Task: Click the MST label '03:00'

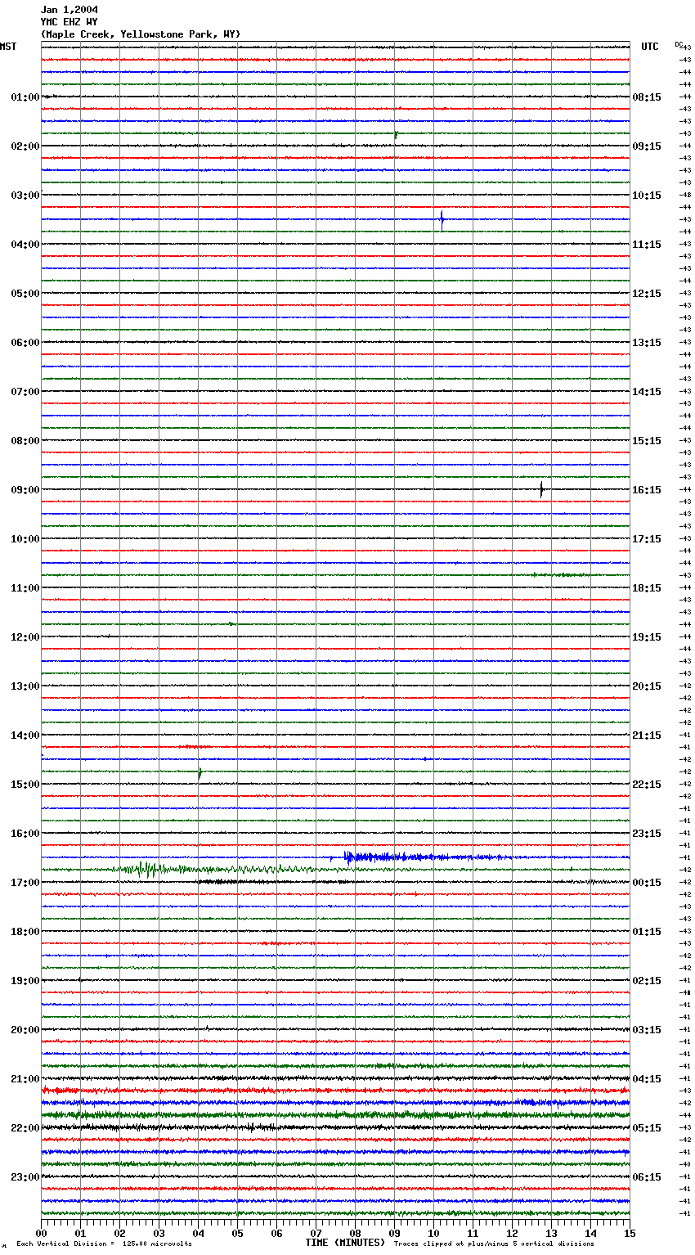Action: (x=25, y=196)
